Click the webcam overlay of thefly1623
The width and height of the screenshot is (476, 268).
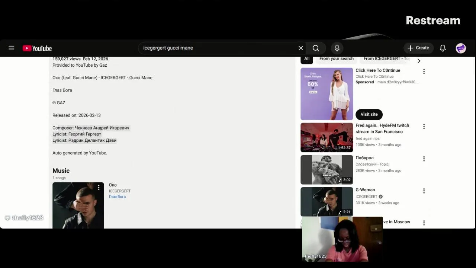pyautogui.click(x=342, y=239)
